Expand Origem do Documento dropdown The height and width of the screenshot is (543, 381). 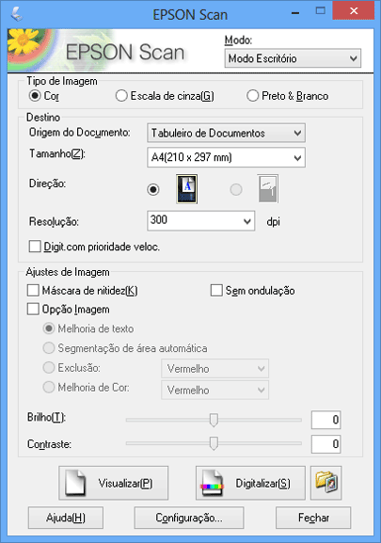(226, 133)
